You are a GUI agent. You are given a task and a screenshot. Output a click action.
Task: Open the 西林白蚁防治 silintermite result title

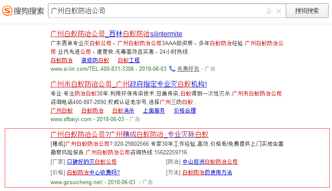pyautogui.click(x=116, y=34)
